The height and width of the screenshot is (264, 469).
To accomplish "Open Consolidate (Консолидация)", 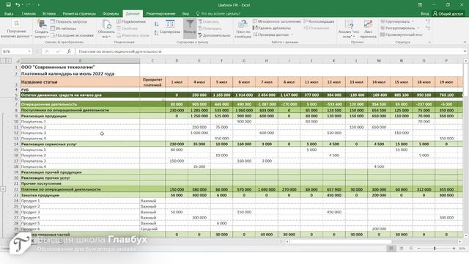I will 319,21.
